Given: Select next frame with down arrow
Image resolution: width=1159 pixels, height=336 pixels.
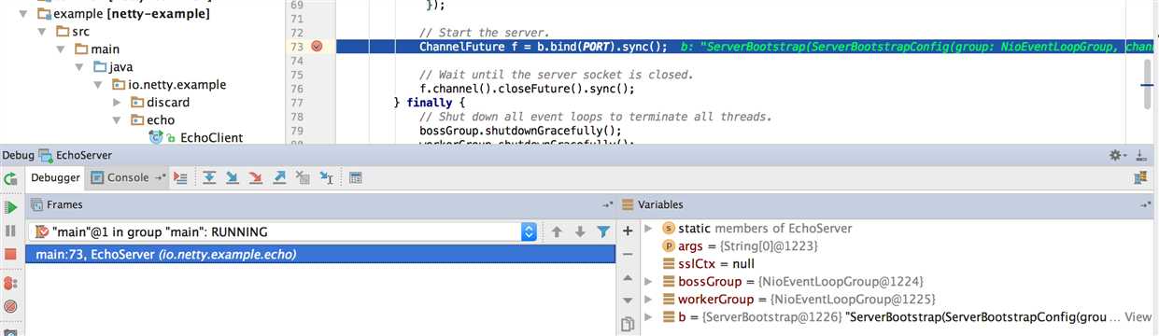Looking at the screenshot, I should (580, 231).
